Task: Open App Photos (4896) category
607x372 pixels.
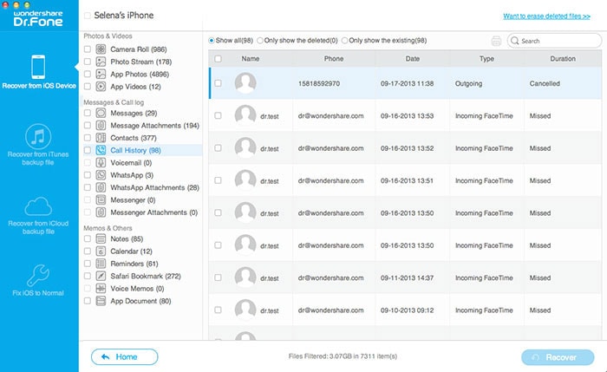Action: click(x=140, y=74)
